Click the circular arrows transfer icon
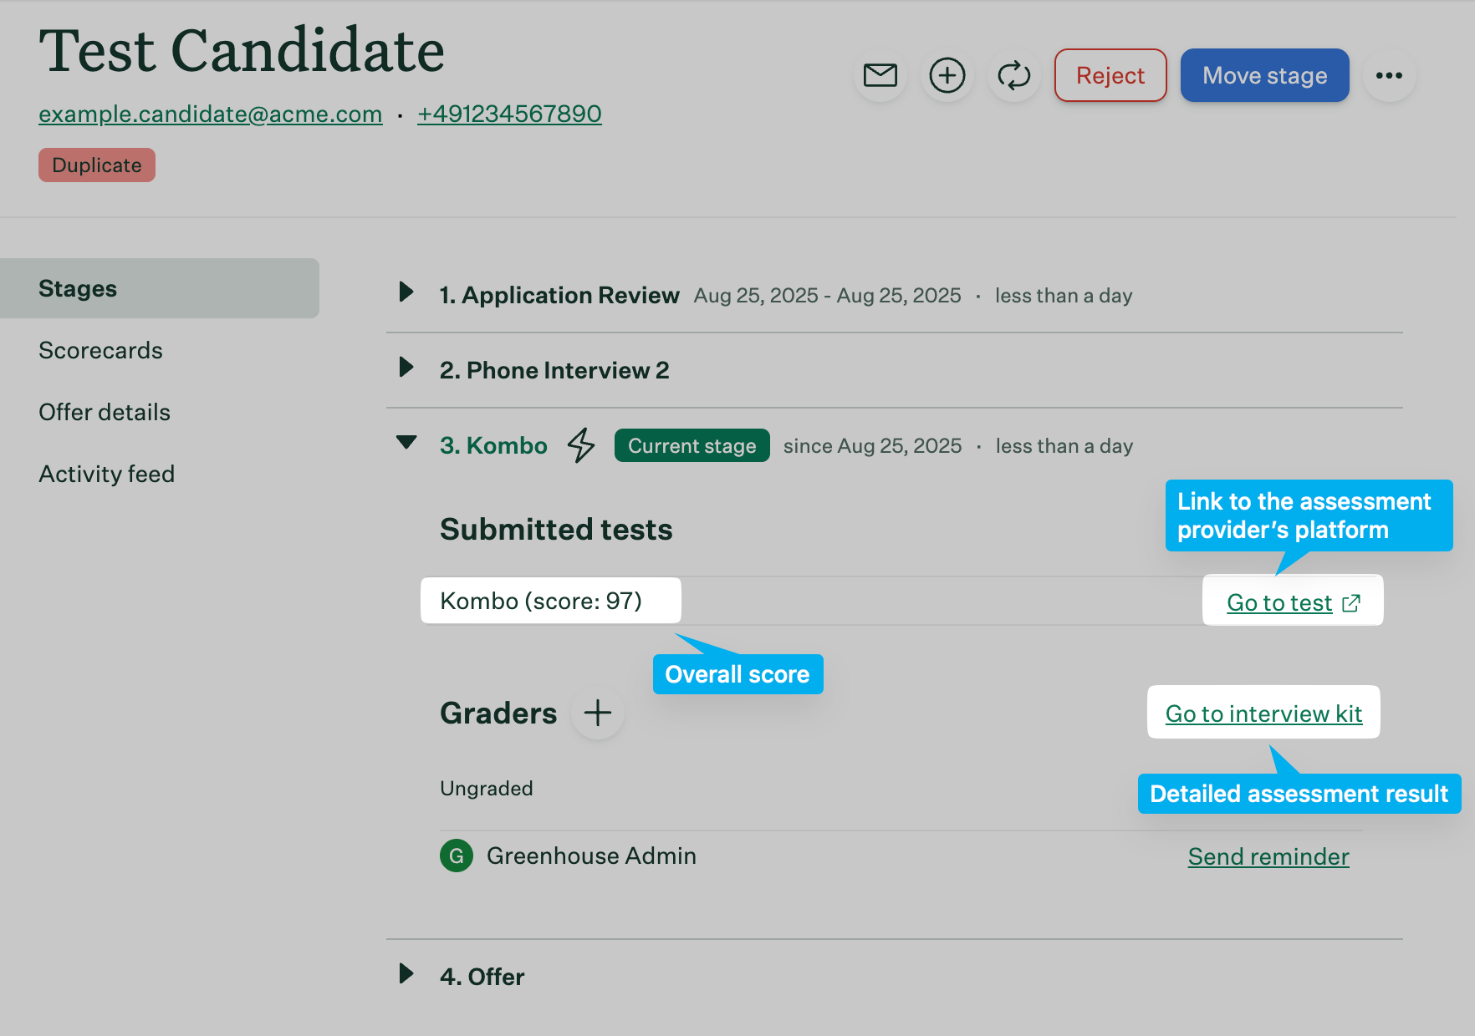Viewport: 1475px width, 1036px height. tap(1013, 75)
